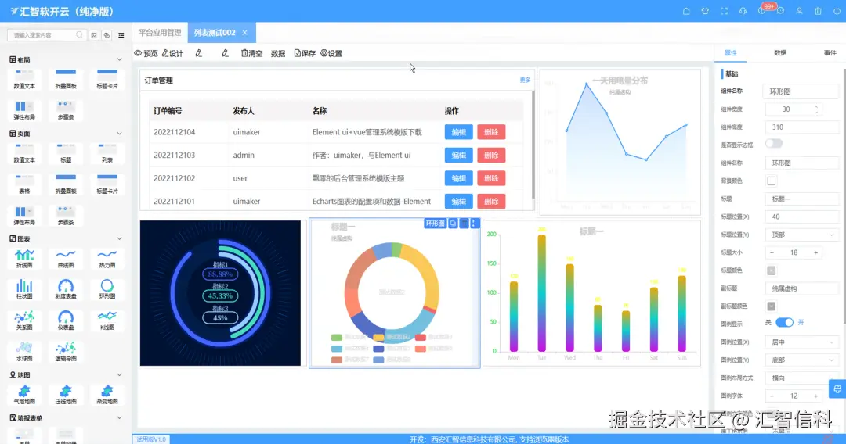Select the 仪表盘 gauge component
The height and width of the screenshot is (444, 846).
point(66,320)
